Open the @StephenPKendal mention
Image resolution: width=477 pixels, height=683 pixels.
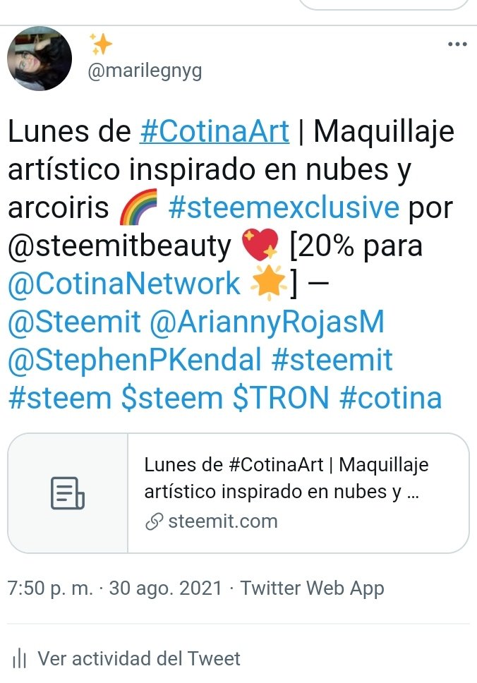pos(135,361)
